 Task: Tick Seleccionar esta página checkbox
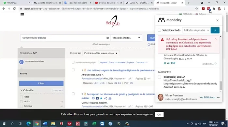[x=73, y=62]
